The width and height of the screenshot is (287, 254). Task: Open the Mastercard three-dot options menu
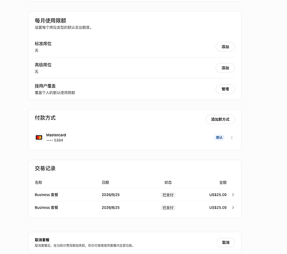coord(232,137)
